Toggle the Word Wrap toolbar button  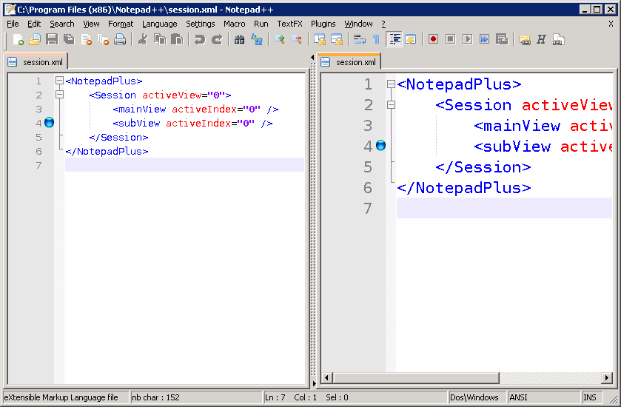coord(359,39)
